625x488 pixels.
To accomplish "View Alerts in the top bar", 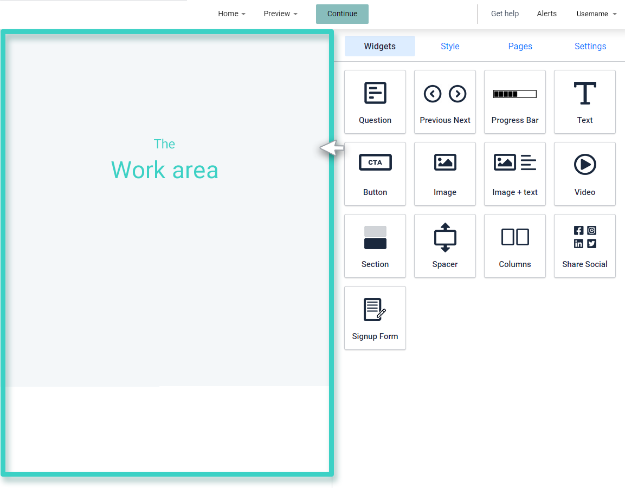I will click(546, 14).
